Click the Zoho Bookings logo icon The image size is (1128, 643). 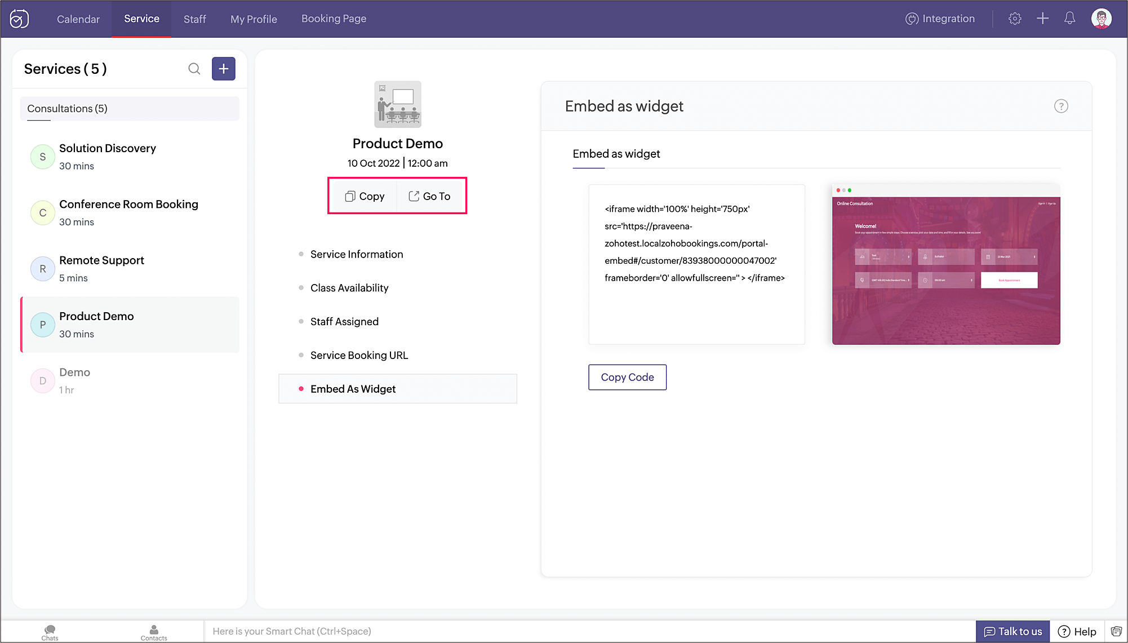point(19,19)
